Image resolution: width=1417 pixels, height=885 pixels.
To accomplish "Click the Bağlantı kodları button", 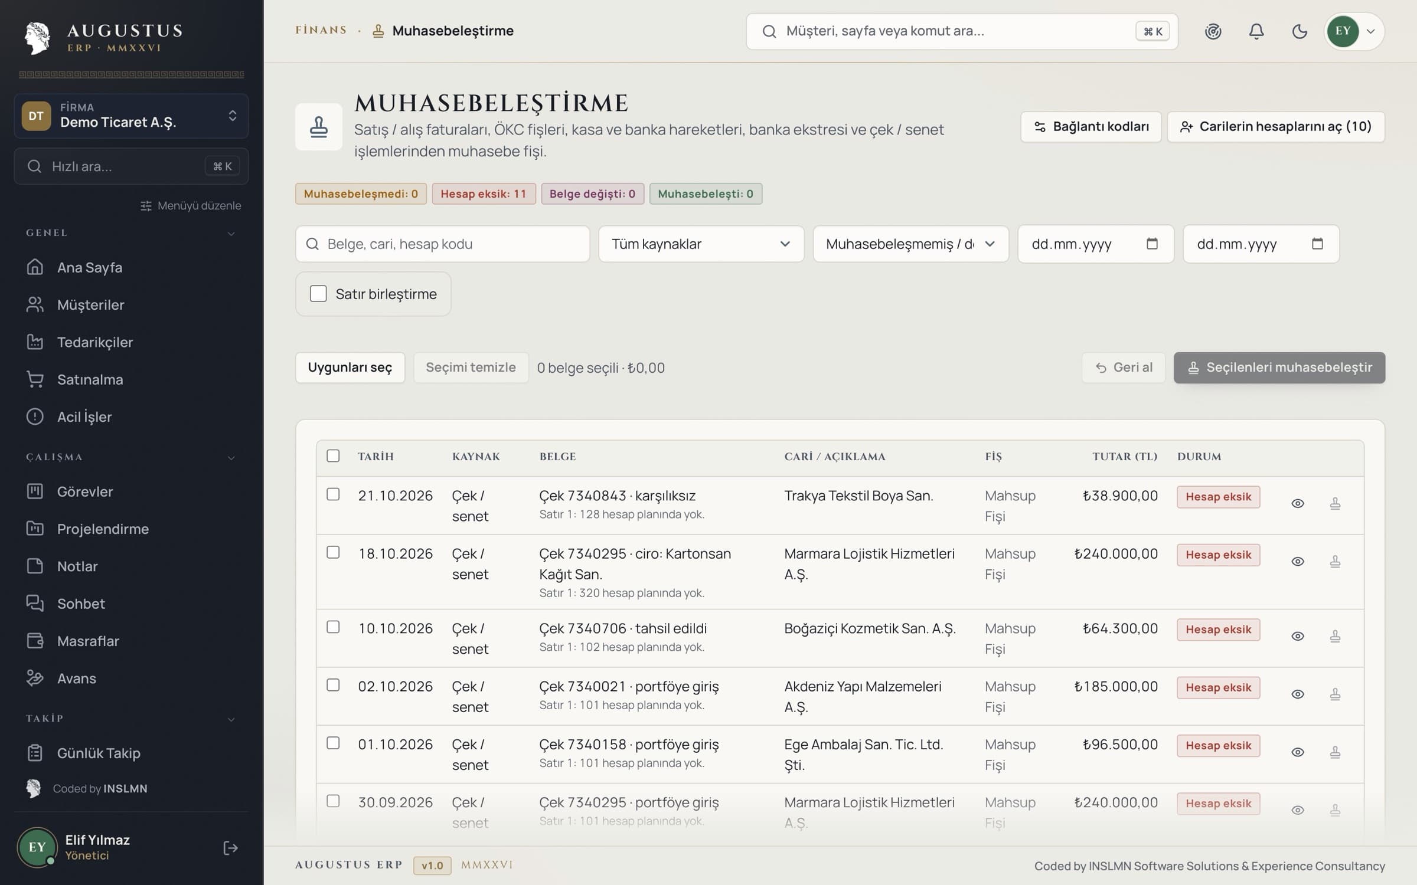I will (1090, 127).
